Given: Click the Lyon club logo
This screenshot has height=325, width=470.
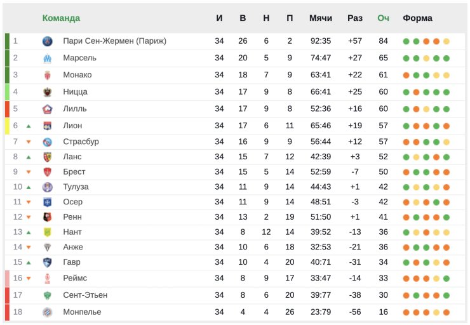Looking at the screenshot, I should [x=47, y=126].
